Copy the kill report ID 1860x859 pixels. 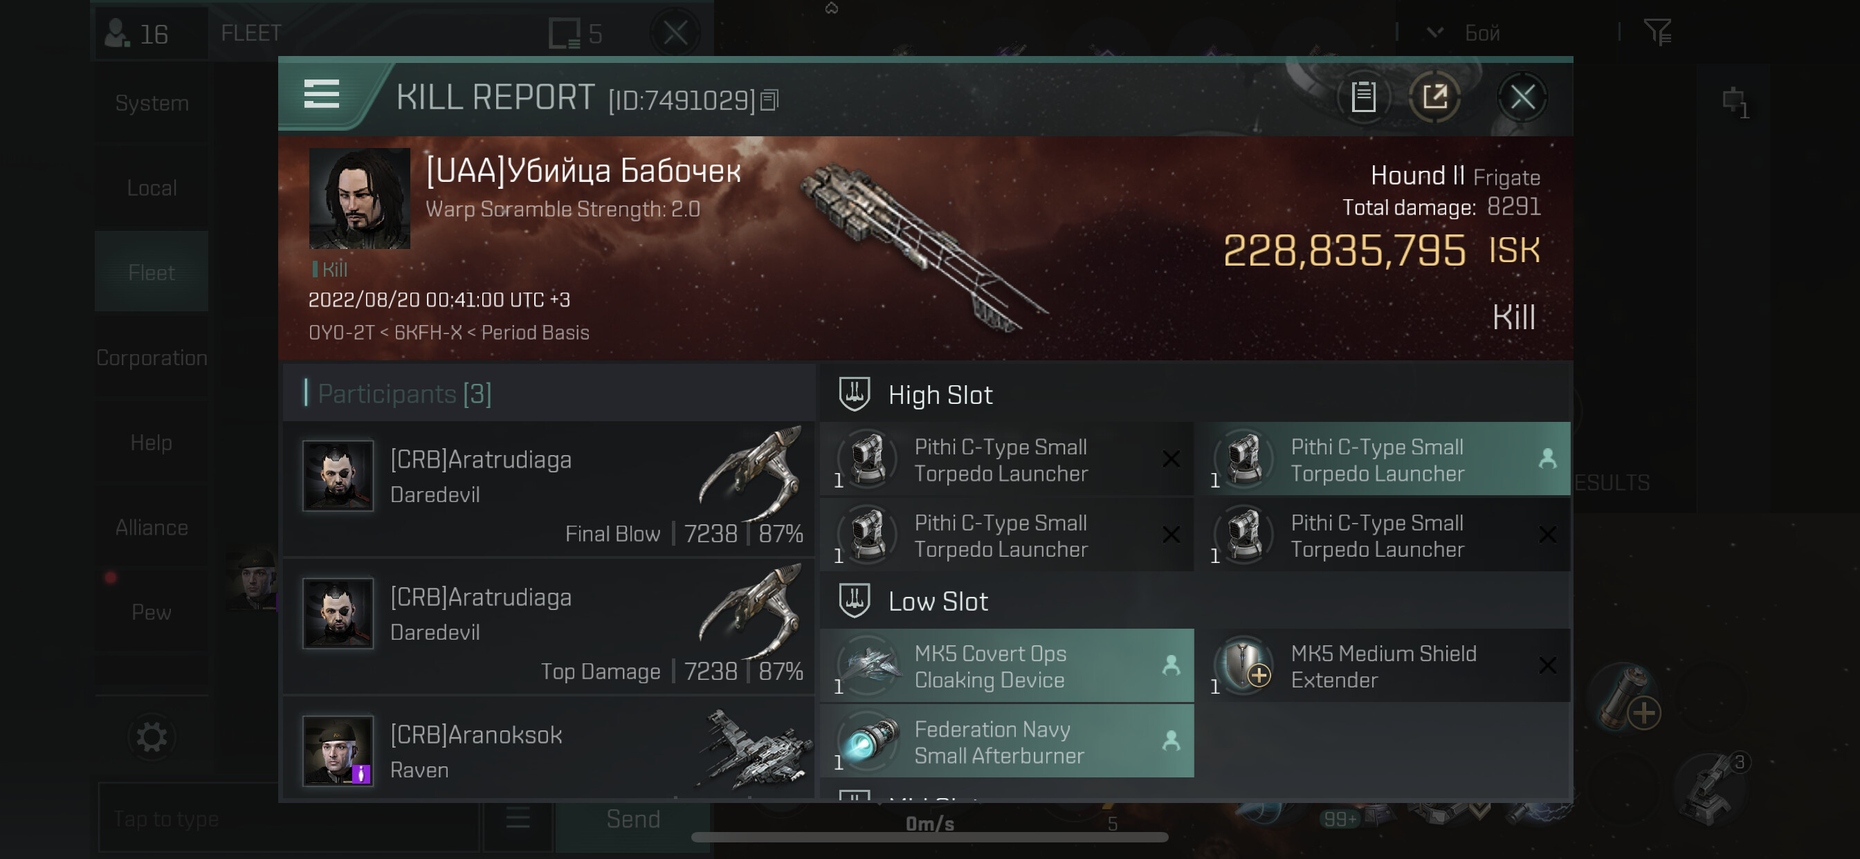[769, 100]
